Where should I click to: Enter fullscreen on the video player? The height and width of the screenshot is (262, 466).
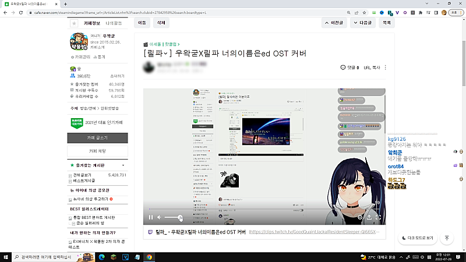tap(378, 217)
